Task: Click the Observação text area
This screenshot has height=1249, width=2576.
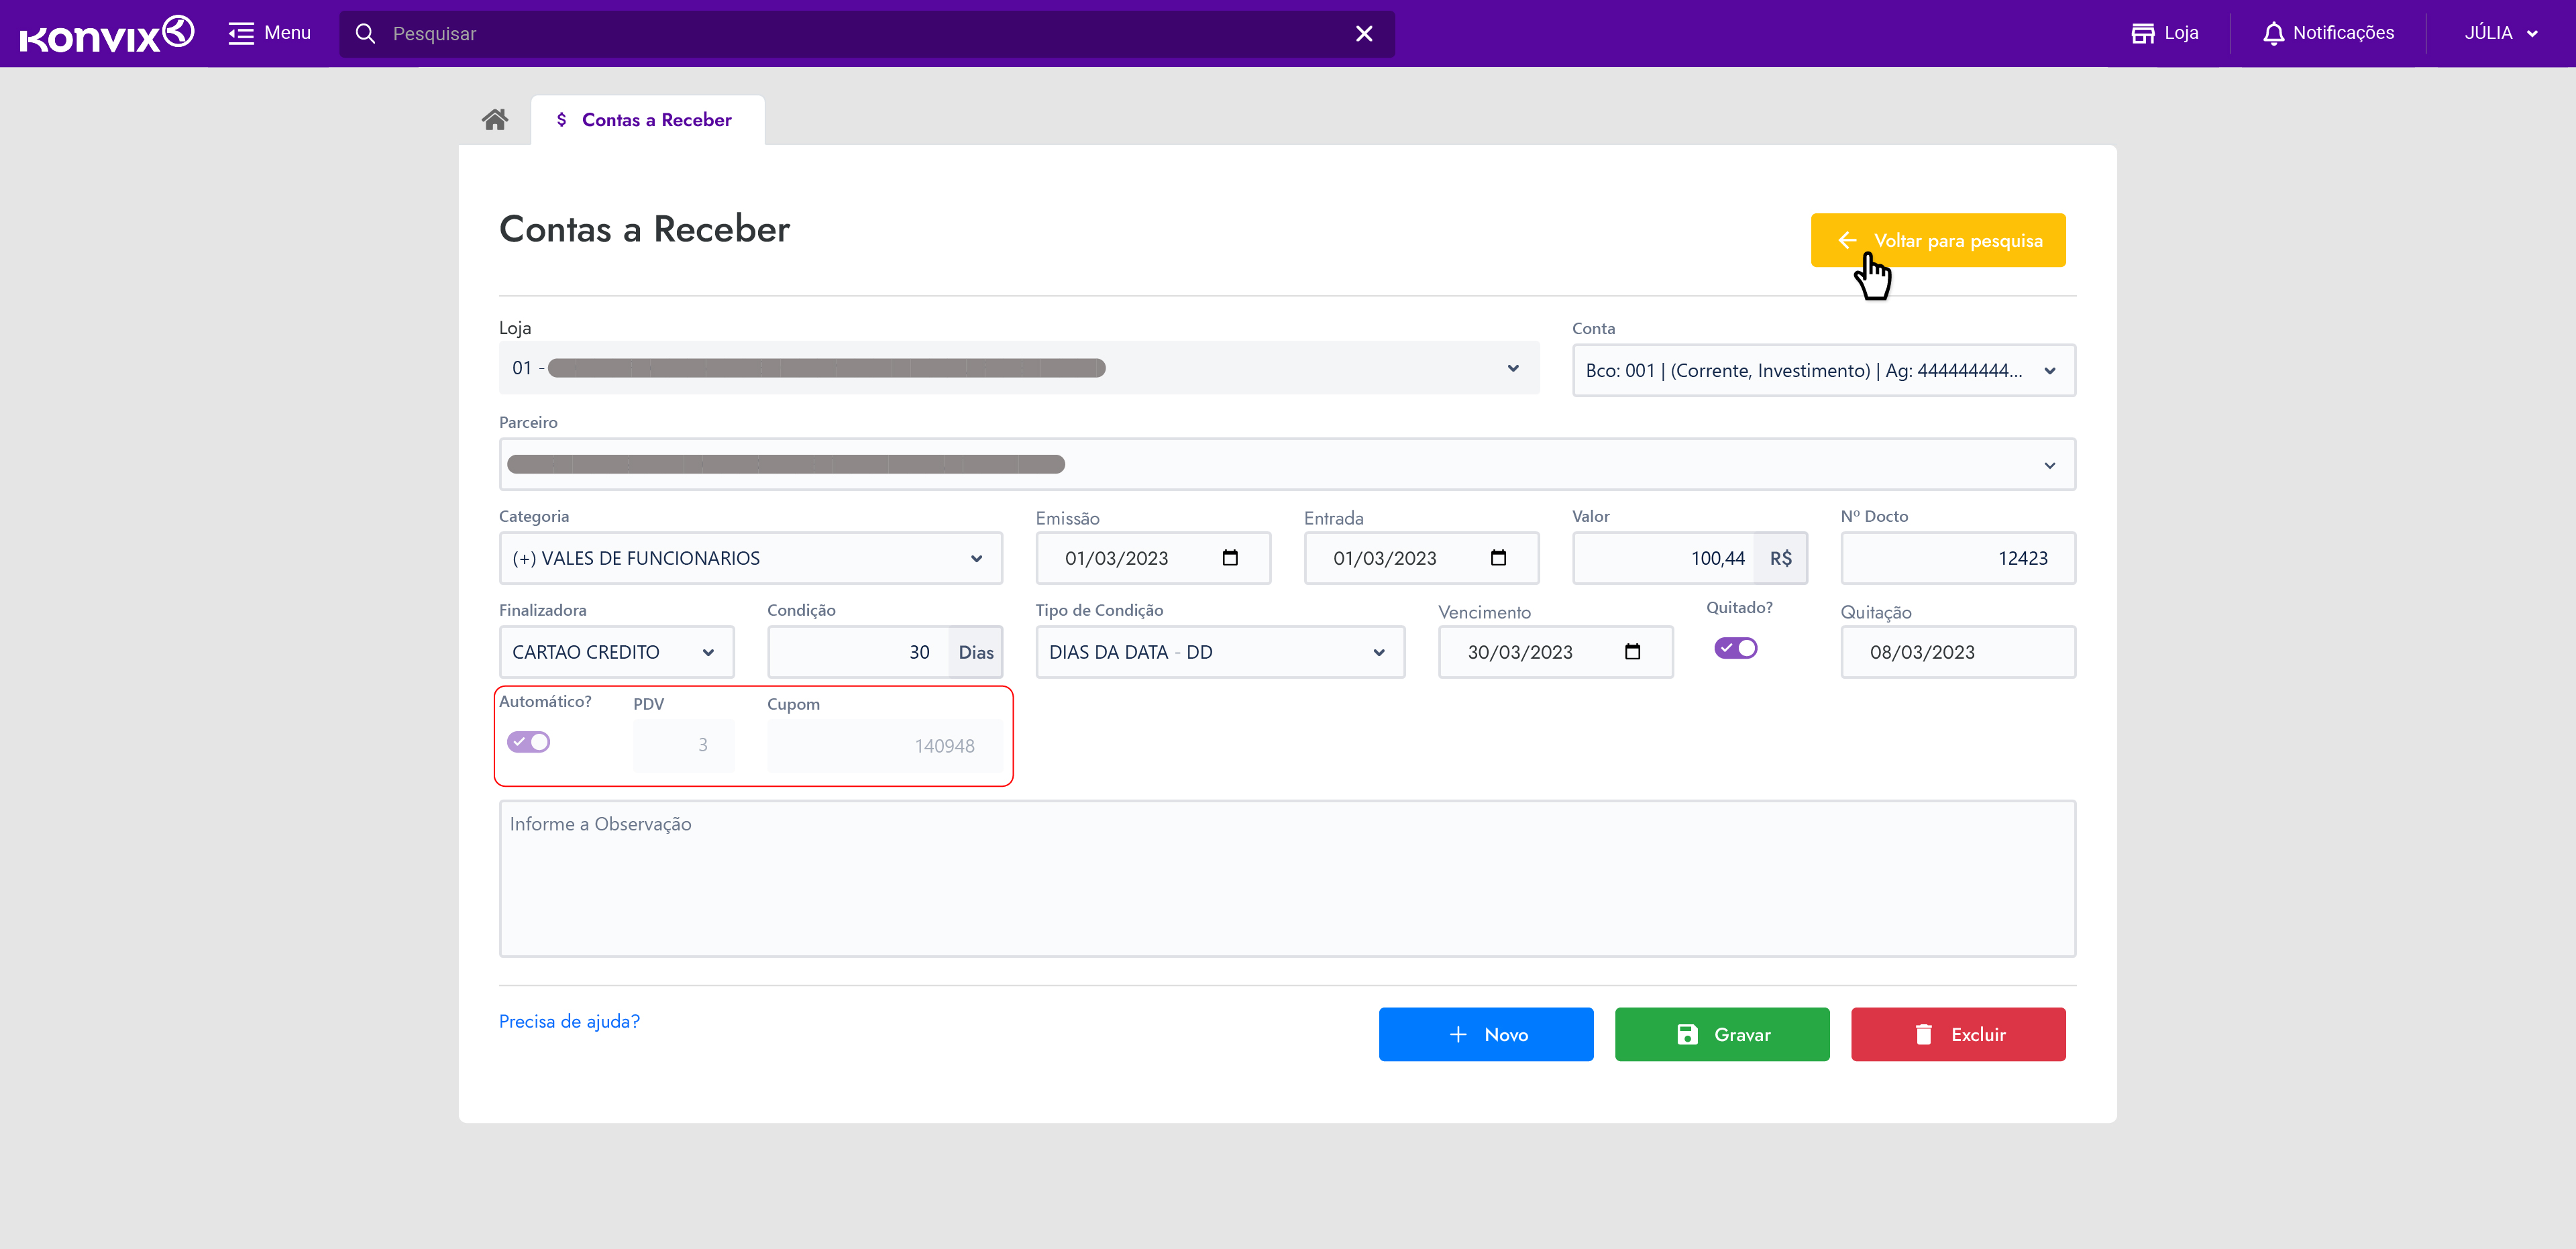Action: tap(1286, 878)
